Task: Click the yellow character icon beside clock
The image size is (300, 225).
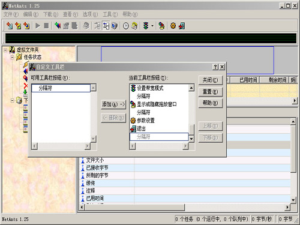Action: [134, 26]
